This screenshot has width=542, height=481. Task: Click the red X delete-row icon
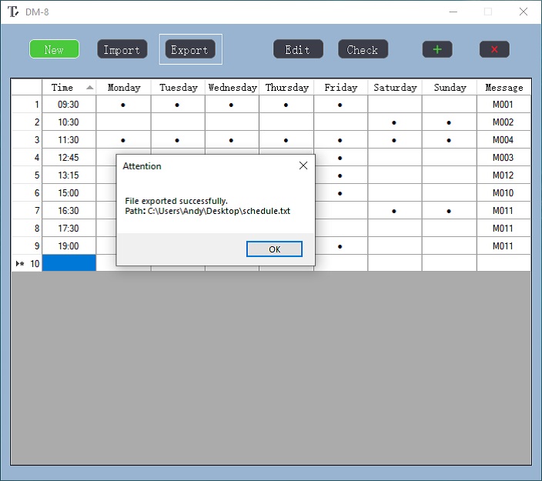point(494,49)
